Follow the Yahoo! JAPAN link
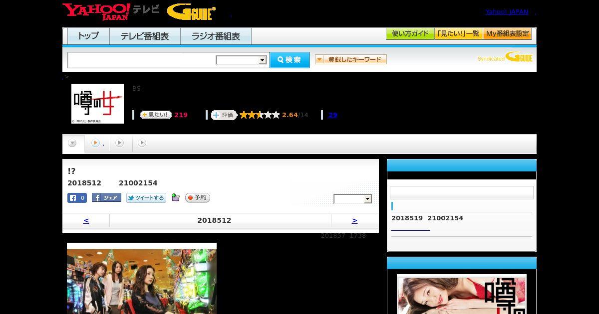This screenshot has height=314, width=599. 507,11
